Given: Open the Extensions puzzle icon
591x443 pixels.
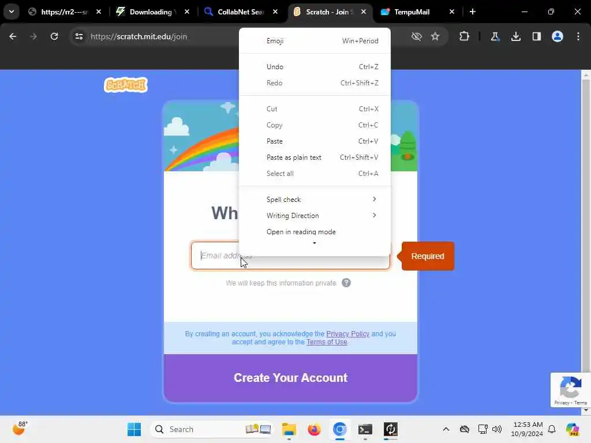Looking at the screenshot, I should 465,36.
